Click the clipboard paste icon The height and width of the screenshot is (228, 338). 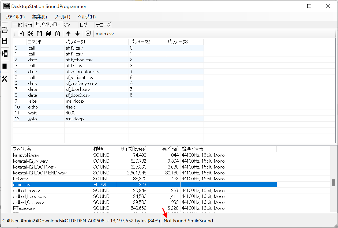point(39,33)
